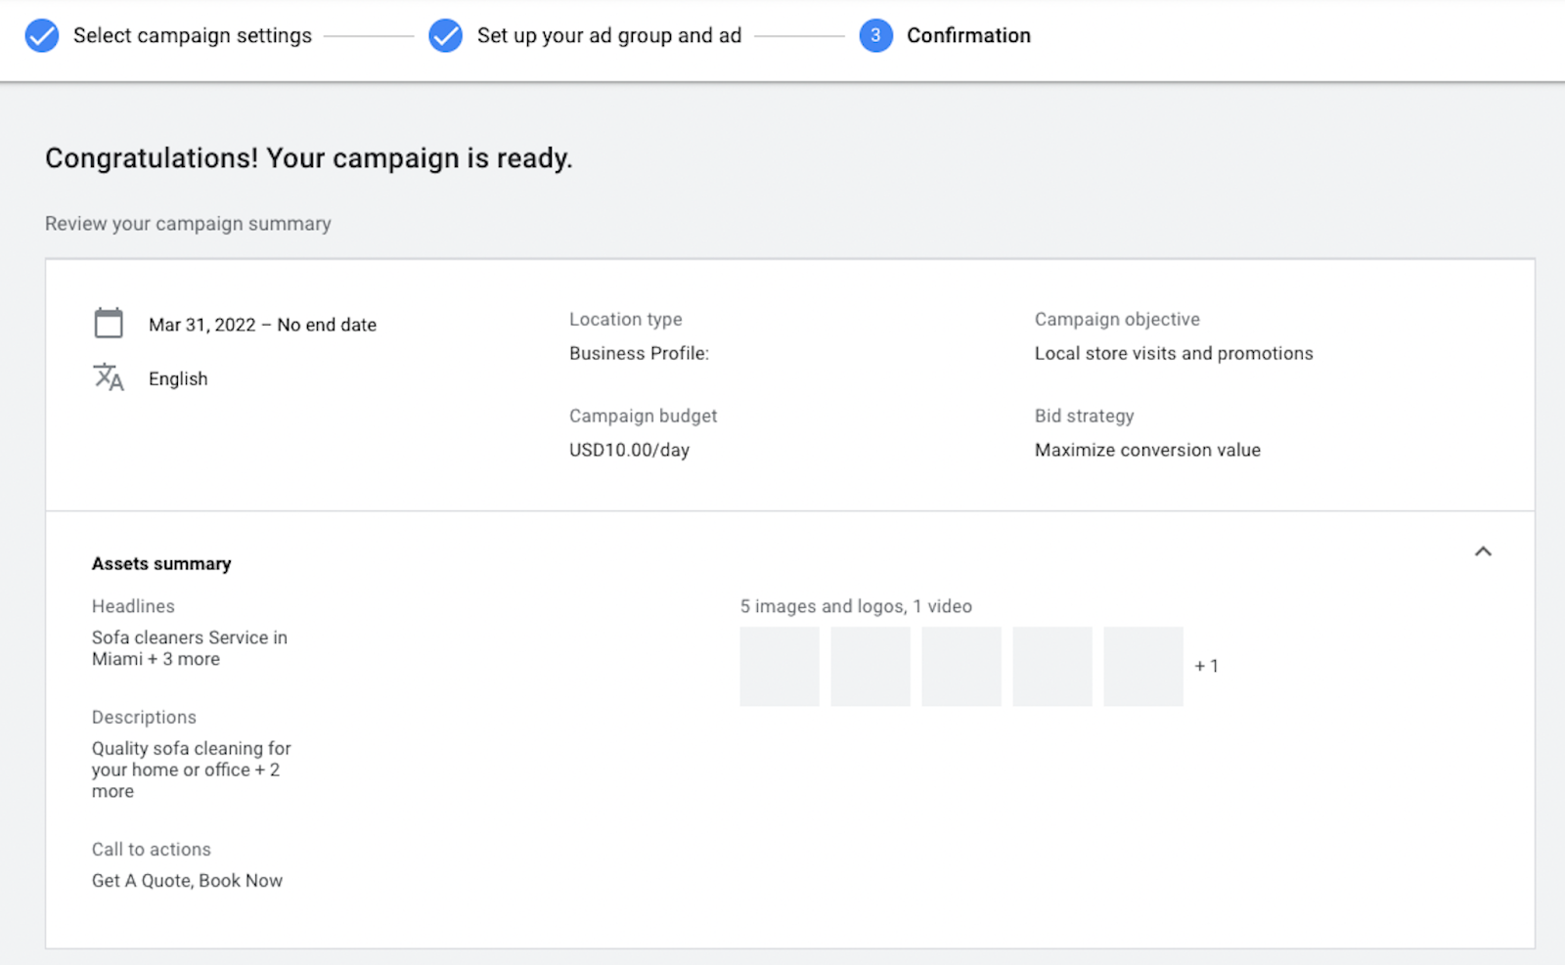
Task: Go to Set up your ad group step
Action: (608, 36)
